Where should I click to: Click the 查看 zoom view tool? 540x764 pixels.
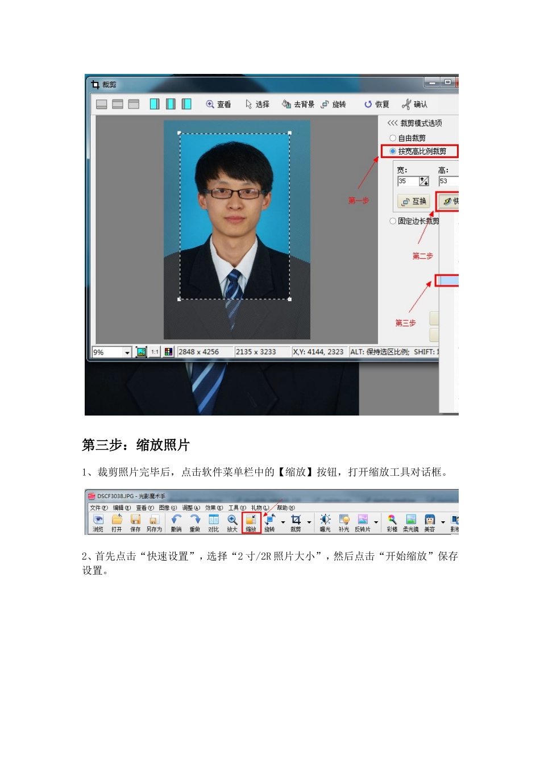coord(218,104)
